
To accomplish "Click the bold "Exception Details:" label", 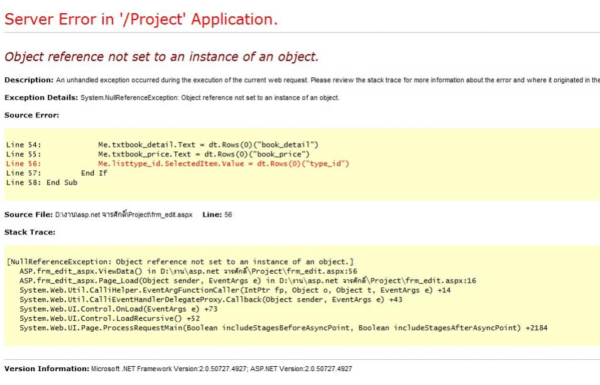I will (x=41, y=97).
